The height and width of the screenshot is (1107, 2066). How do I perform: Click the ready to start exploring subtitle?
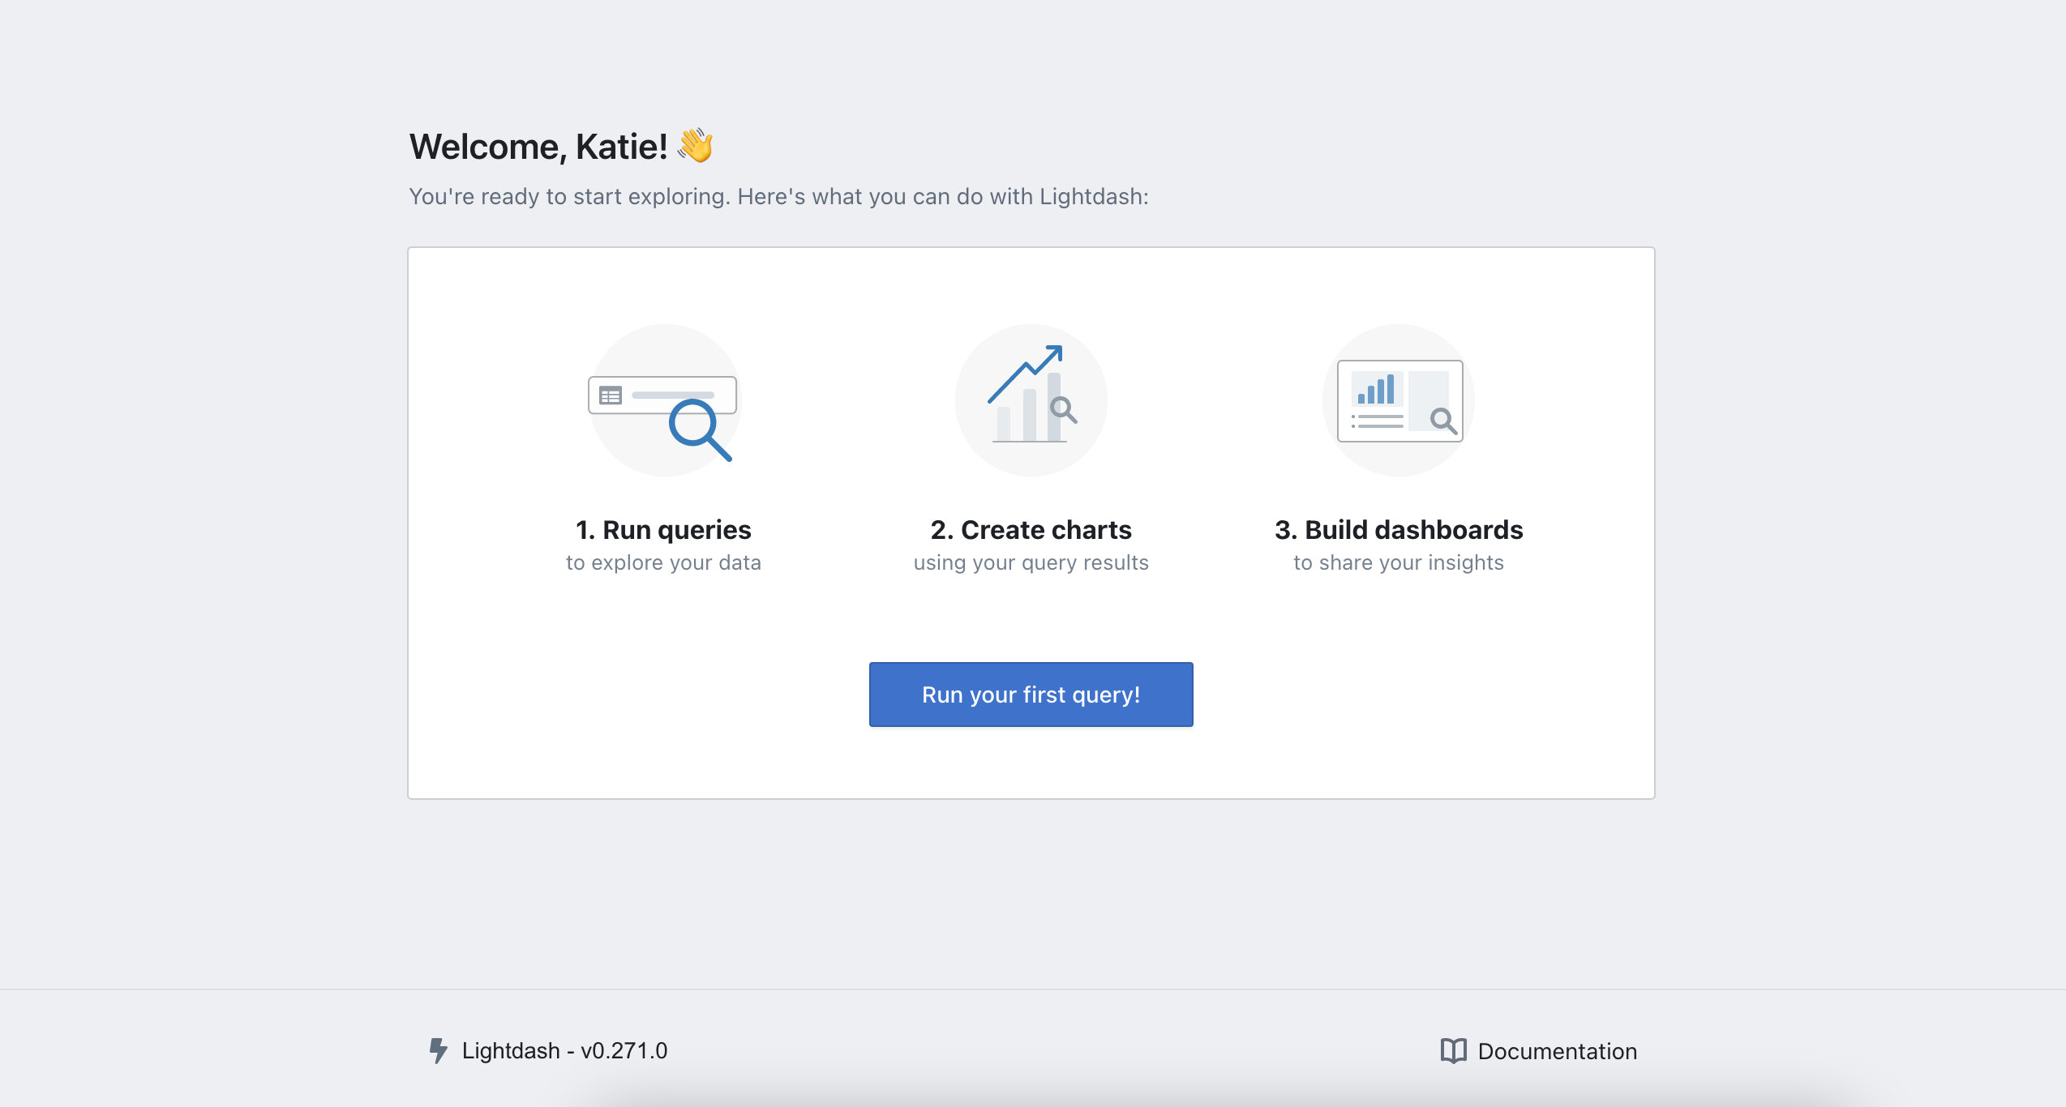tap(778, 196)
